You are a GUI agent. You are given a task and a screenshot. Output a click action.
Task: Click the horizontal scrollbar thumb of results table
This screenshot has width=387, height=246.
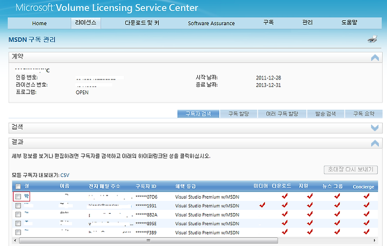tap(148, 240)
